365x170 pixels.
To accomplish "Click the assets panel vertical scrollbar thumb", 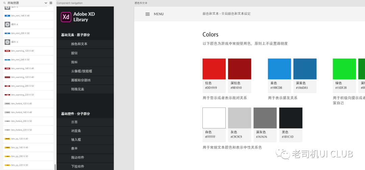I will (55, 167).
